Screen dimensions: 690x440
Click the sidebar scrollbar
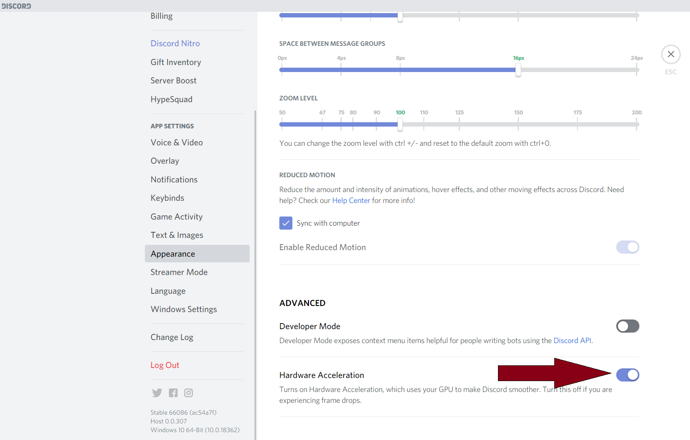(x=255, y=275)
